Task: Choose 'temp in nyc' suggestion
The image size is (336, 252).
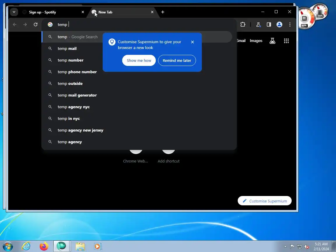Action: [x=137, y=118]
